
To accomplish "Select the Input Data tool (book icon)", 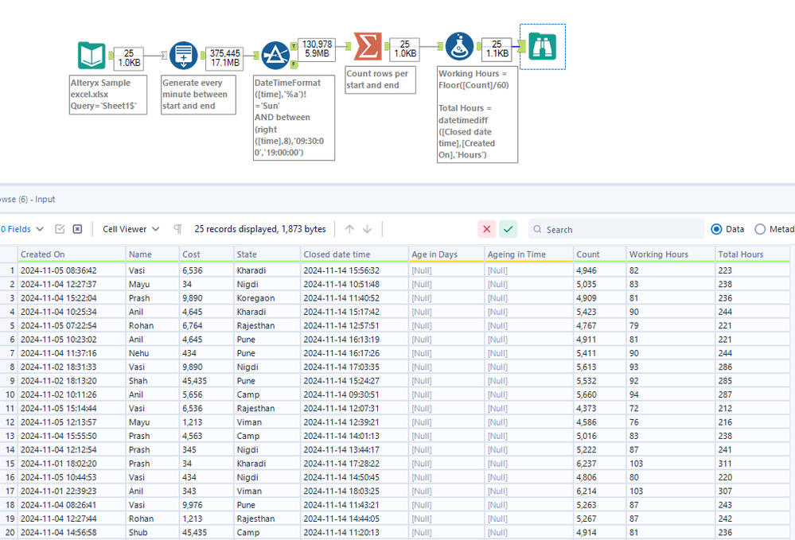I will pos(91,56).
